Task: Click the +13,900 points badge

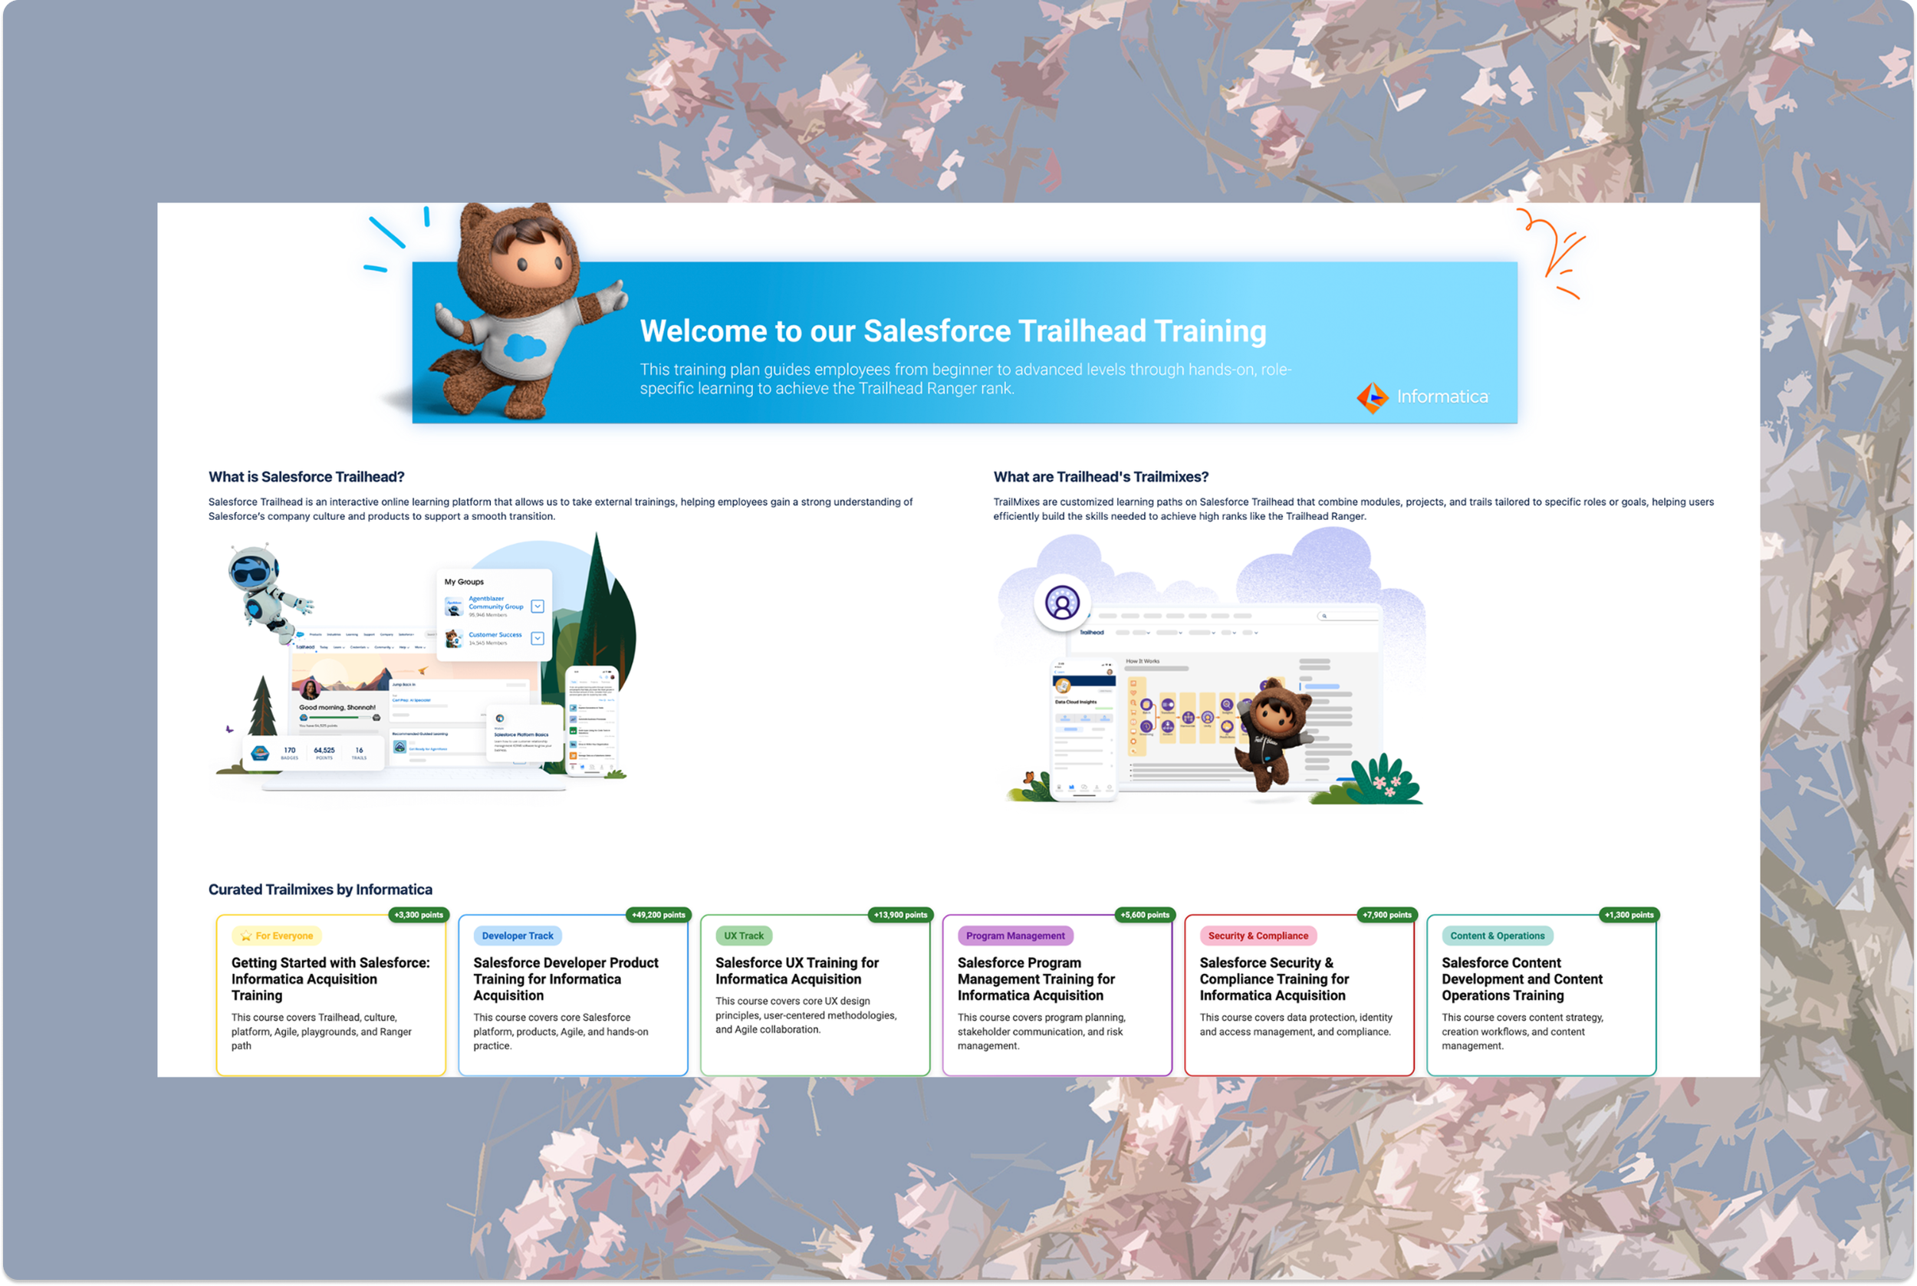Action: tap(900, 915)
